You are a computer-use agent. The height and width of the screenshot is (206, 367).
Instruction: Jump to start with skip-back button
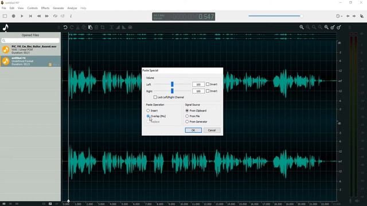click(x=30, y=16)
